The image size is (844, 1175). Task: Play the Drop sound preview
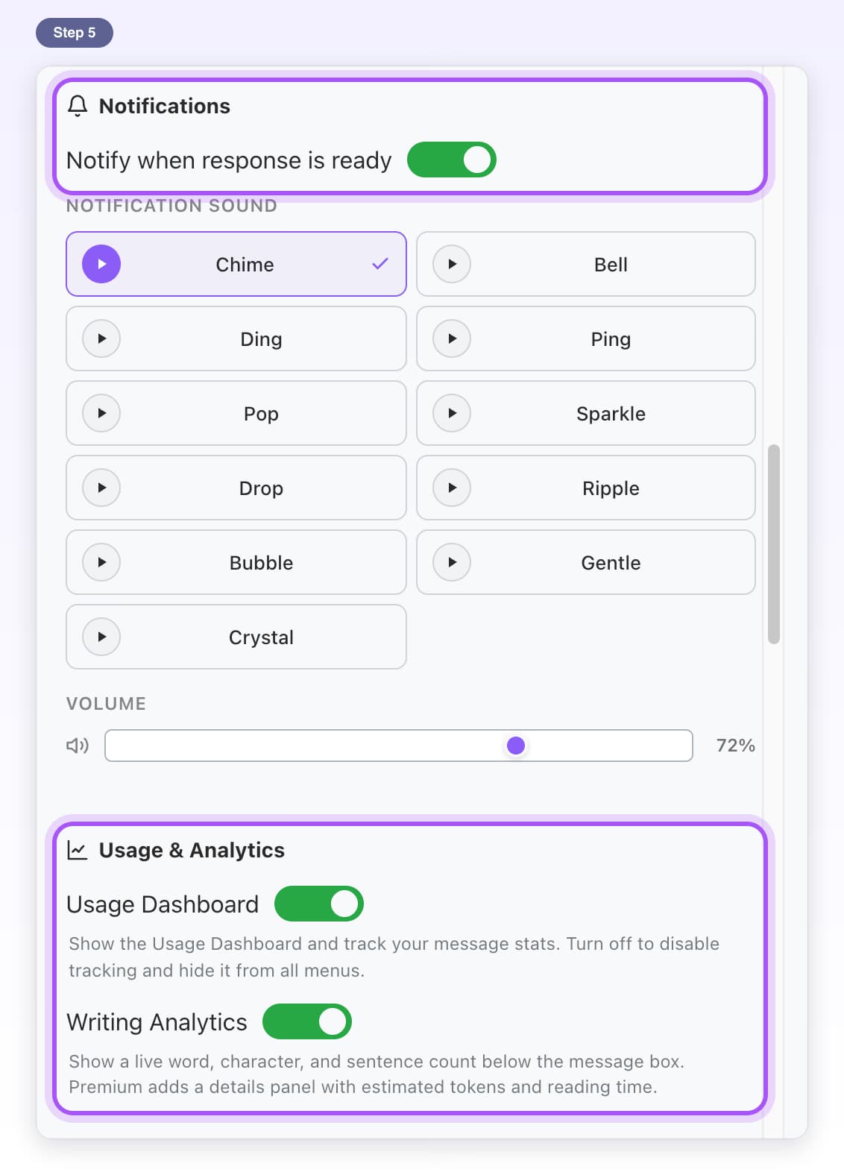coord(101,488)
